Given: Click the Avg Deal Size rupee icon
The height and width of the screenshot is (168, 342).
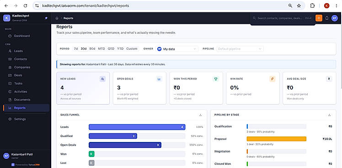Looking at the screenshot, I should click(329, 79).
